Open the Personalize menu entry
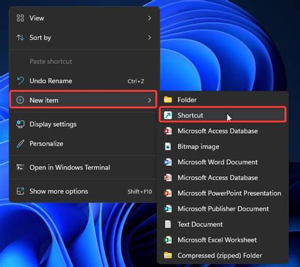 84,144
